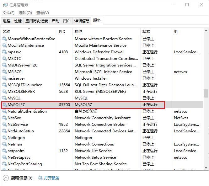The image size is (209, 186).
Task: Click the MSSQLFDLauncher service gear icon
Action: tap(4, 85)
